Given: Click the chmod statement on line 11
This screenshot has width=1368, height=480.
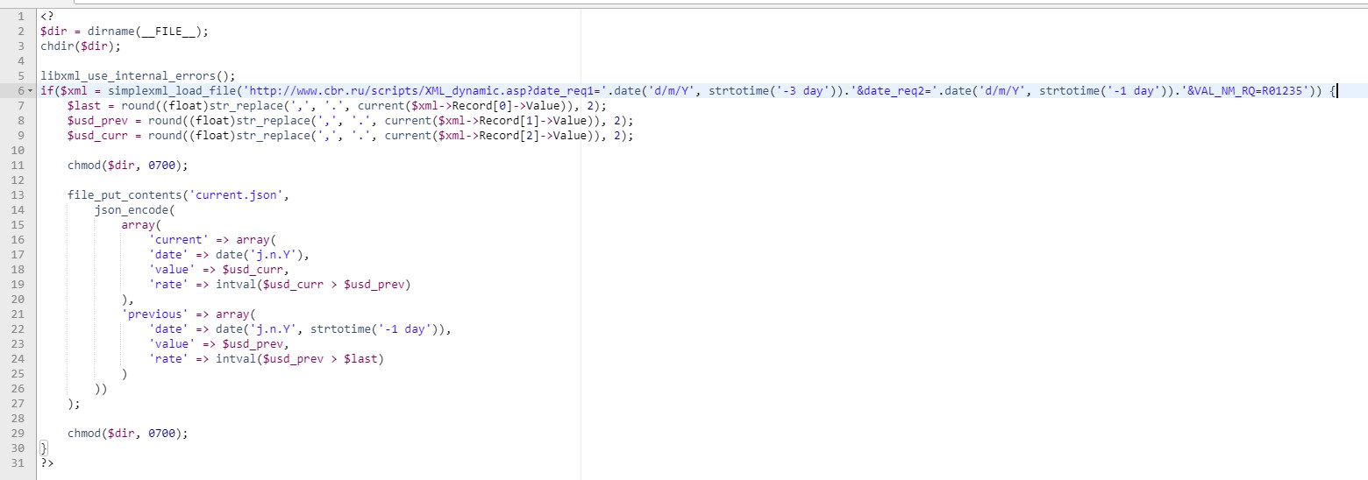Looking at the screenshot, I should pos(128,165).
